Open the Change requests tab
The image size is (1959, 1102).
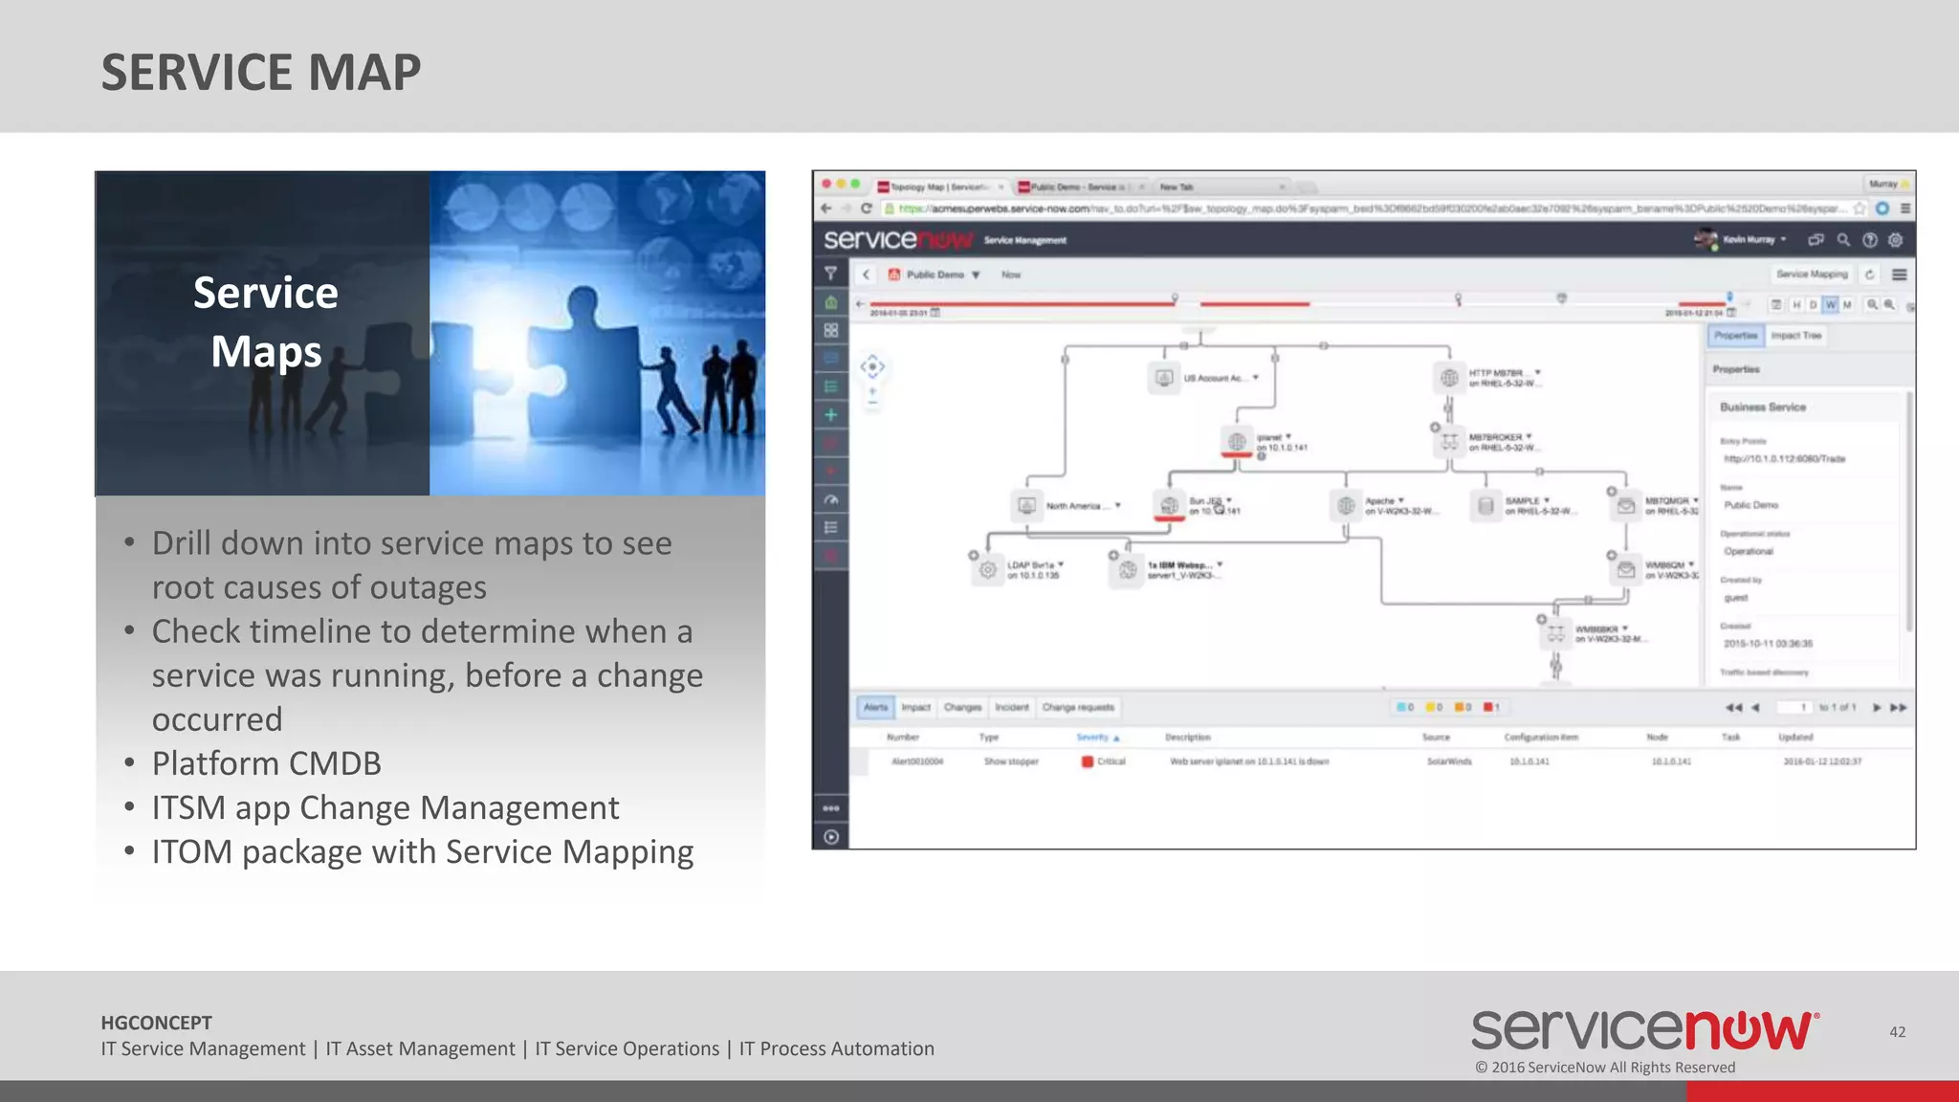click(1078, 707)
